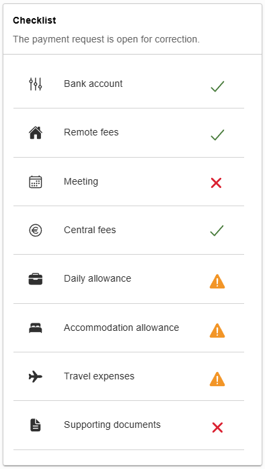Open the Remote fees checklist entry
265x469 pixels.
point(128,133)
